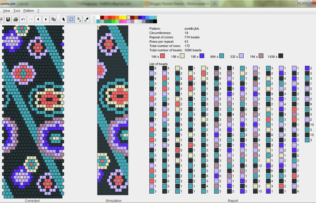Shift pattern left with the left arrow
The height and width of the screenshot is (203, 316).
click(38, 19)
